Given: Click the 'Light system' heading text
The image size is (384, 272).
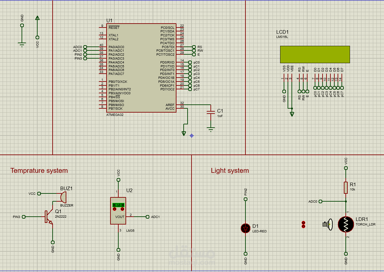Looking at the screenshot, I should pos(230,171).
